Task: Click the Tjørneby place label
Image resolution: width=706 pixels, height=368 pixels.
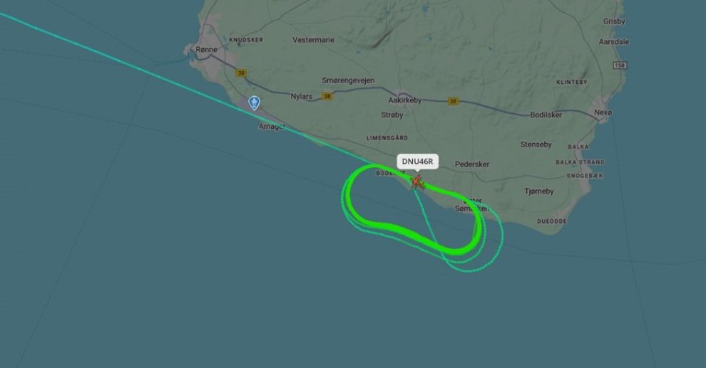Action: click(x=539, y=191)
